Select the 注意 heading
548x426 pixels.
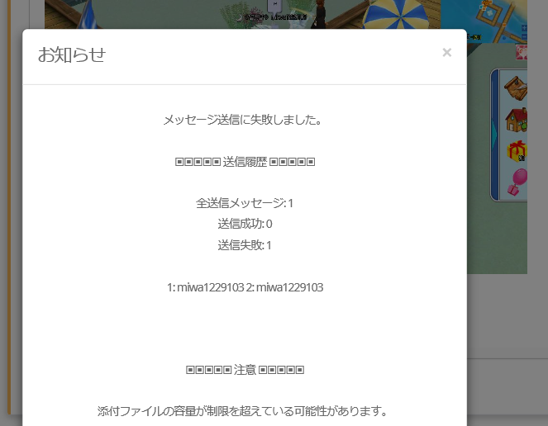pyautogui.click(x=245, y=369)
